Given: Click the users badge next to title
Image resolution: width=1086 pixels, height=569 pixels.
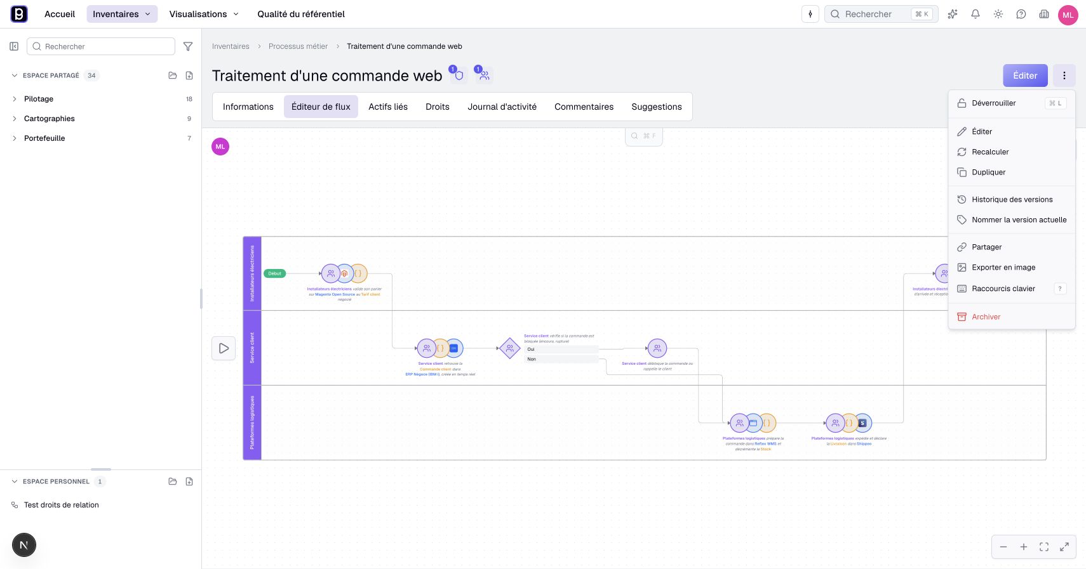Looking at the screenshot, I should tap(484, 75).
